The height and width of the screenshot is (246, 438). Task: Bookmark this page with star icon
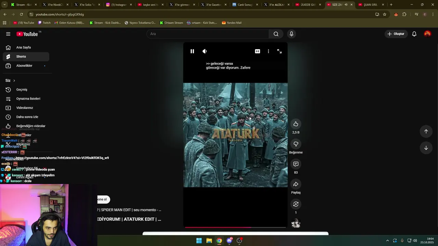point(385,14)
